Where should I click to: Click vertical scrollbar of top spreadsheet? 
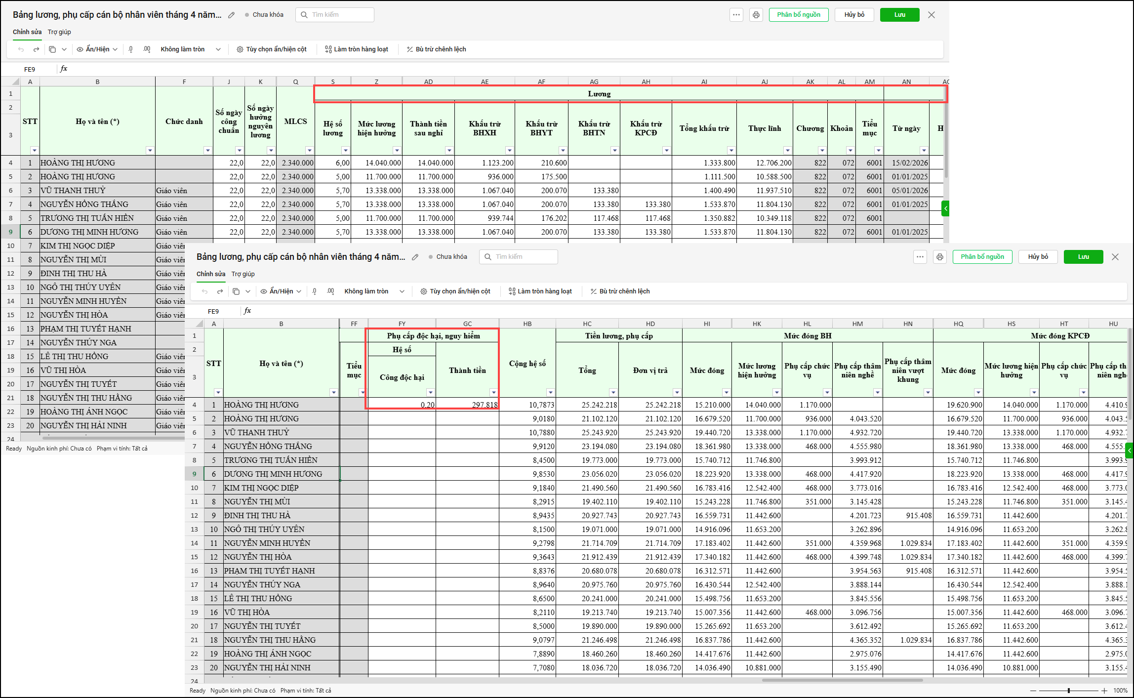point(946,133)
